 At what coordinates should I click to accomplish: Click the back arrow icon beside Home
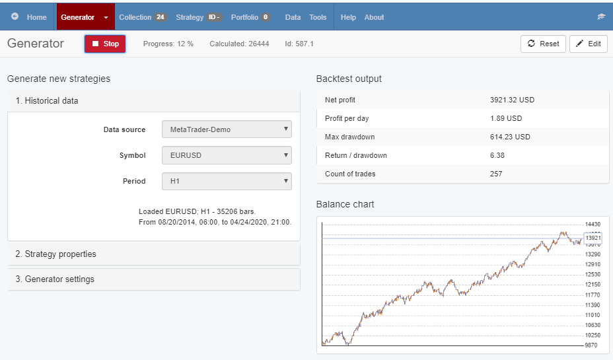(15, 17)
